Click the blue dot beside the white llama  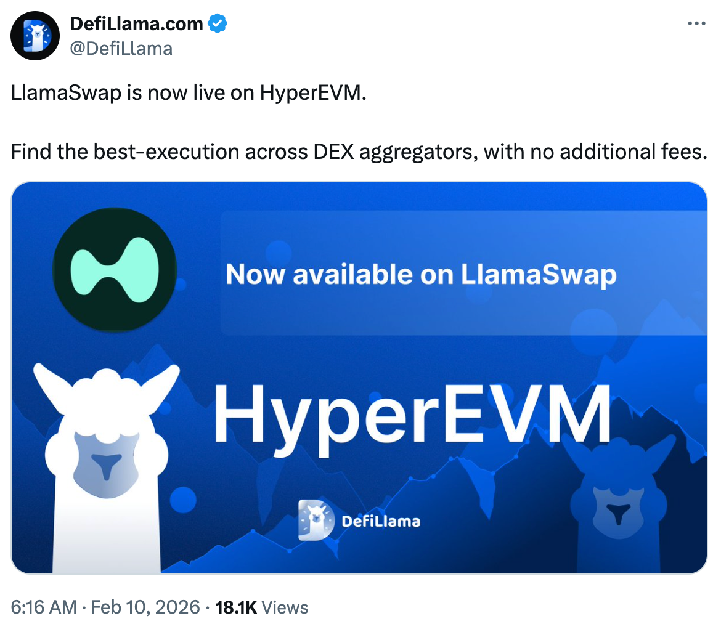point(183,500)
